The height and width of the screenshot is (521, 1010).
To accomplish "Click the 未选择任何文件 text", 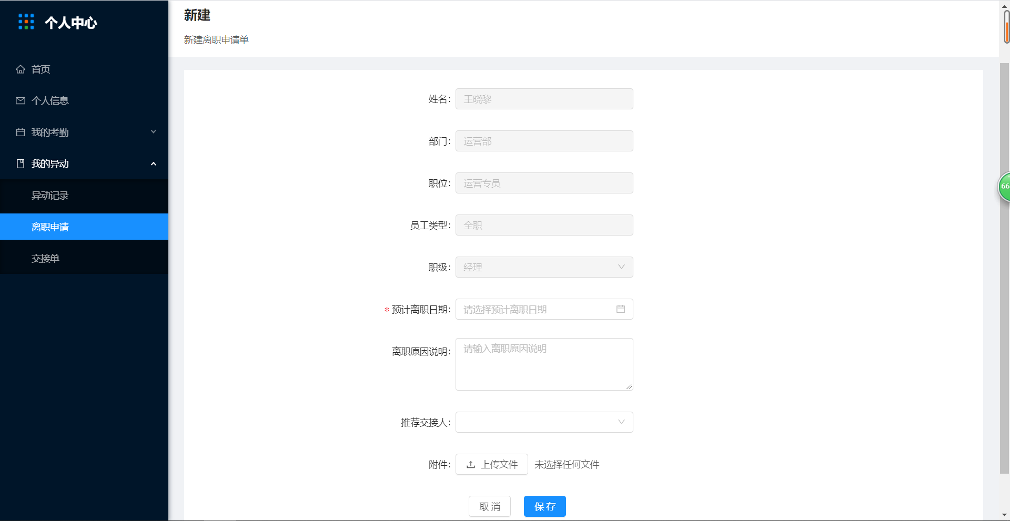I will 567,464.
